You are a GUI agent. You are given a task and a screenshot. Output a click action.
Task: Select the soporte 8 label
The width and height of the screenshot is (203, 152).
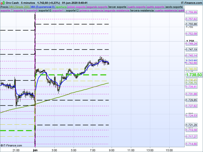pos(20,10)
